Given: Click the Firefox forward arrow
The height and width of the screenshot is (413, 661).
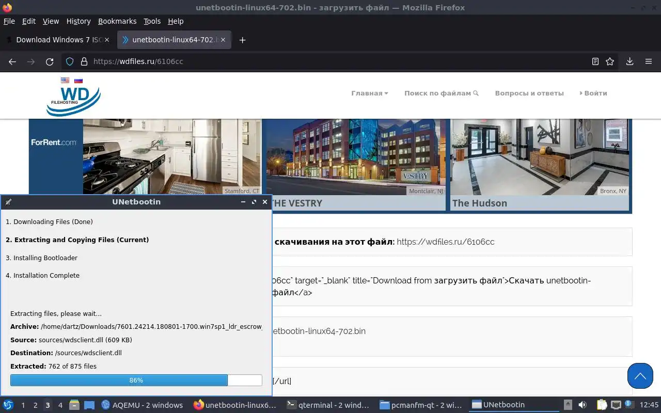Looking at the screenshot, I should 31,61.
